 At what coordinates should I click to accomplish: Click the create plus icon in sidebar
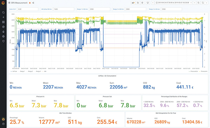[x=3, y=17]
